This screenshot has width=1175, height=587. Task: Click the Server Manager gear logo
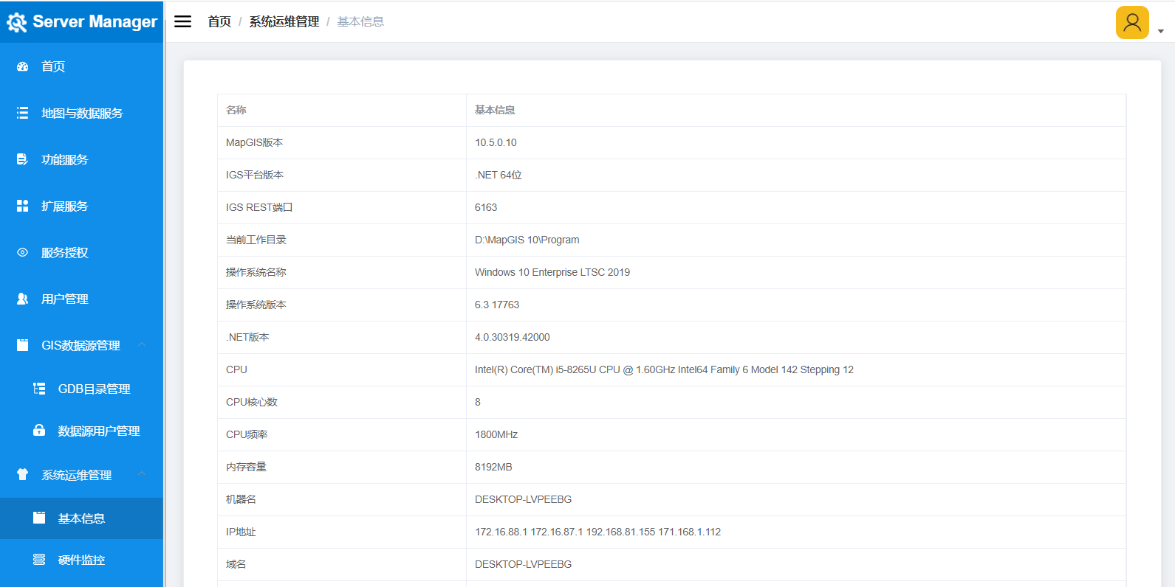16,23
